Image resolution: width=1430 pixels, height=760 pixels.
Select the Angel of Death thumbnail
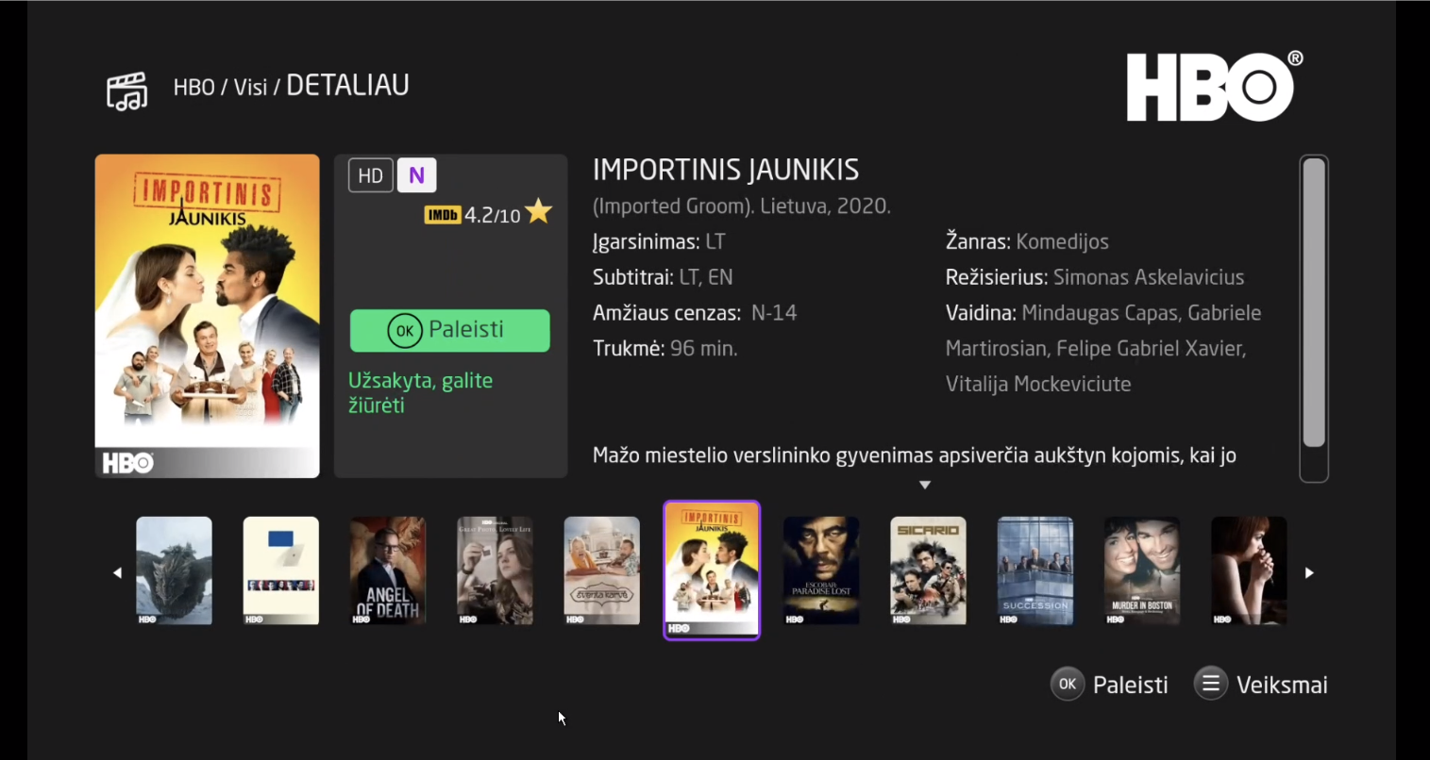tap(388, 570)
